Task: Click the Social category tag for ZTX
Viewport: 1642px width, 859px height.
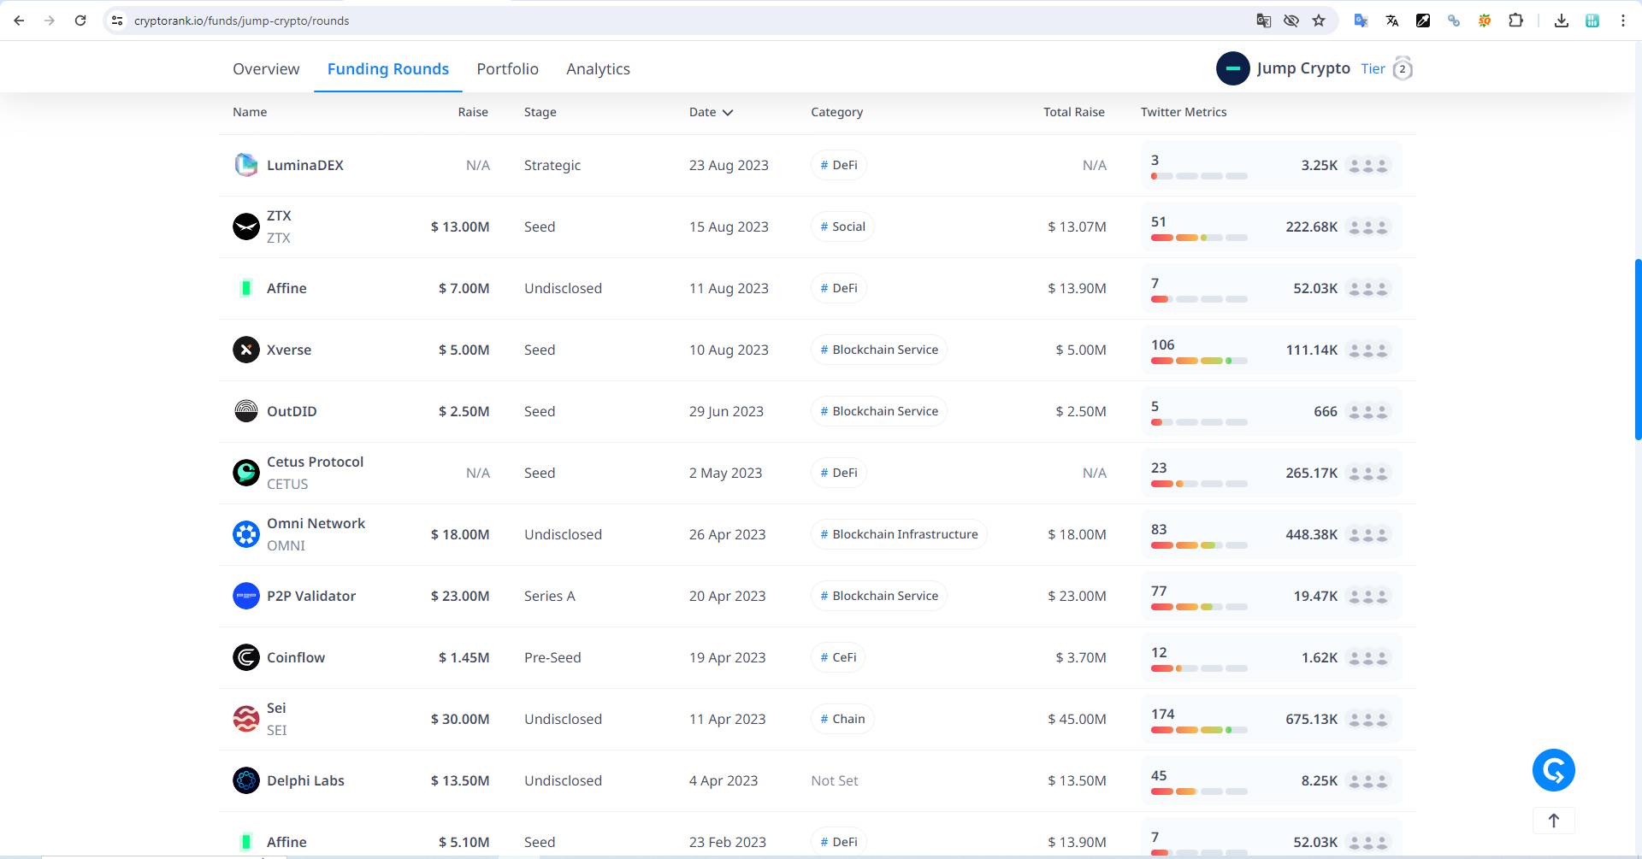Action: tap(842, 227)
